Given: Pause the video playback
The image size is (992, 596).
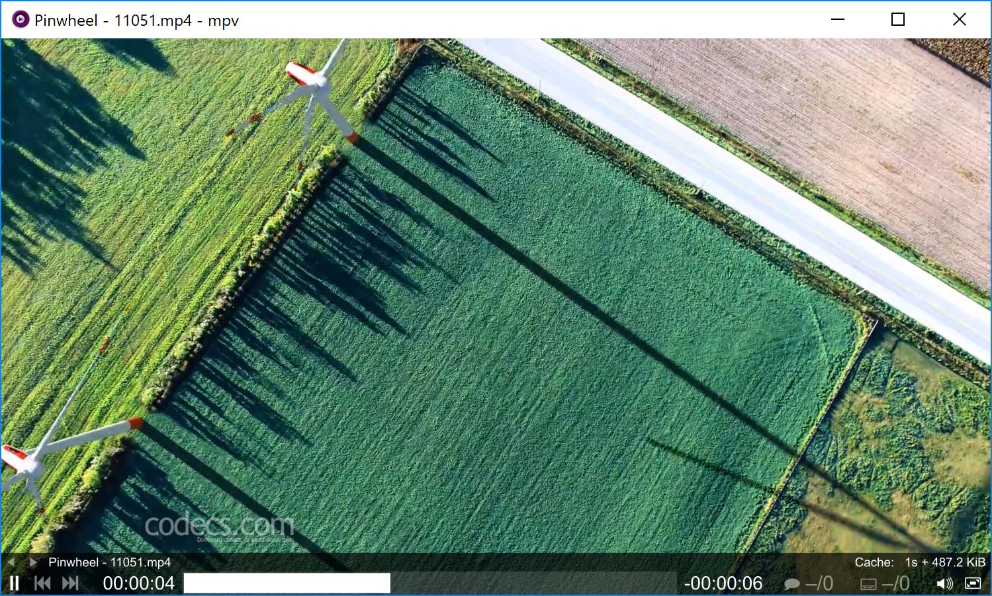Looking at the screenshot, I should tap(14, 583).
